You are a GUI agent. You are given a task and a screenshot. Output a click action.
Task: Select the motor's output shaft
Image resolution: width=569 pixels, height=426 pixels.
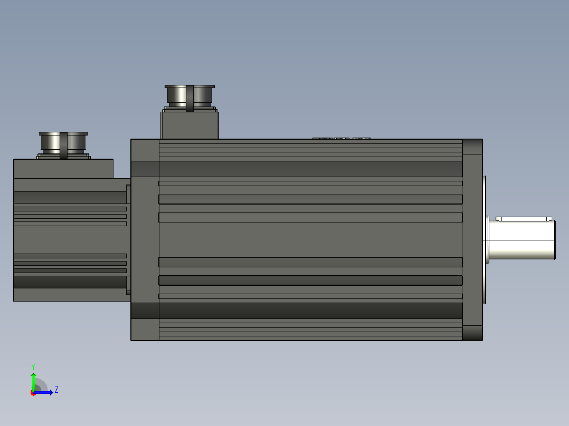(521, 239)
